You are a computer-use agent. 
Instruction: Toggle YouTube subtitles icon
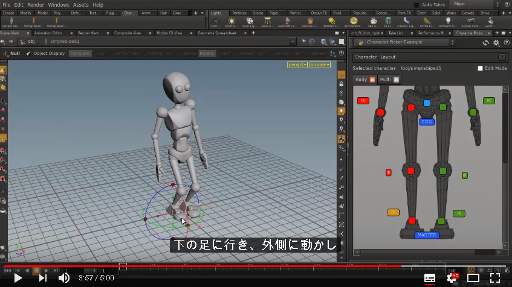[x=429, y=278]
